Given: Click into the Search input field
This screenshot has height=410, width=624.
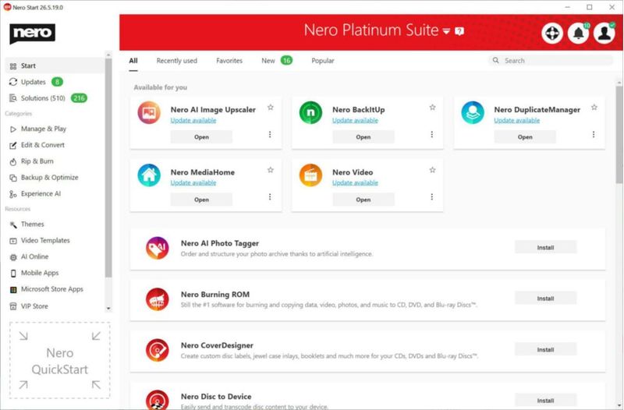Looking at the screenshot, I should coord(551,61).
